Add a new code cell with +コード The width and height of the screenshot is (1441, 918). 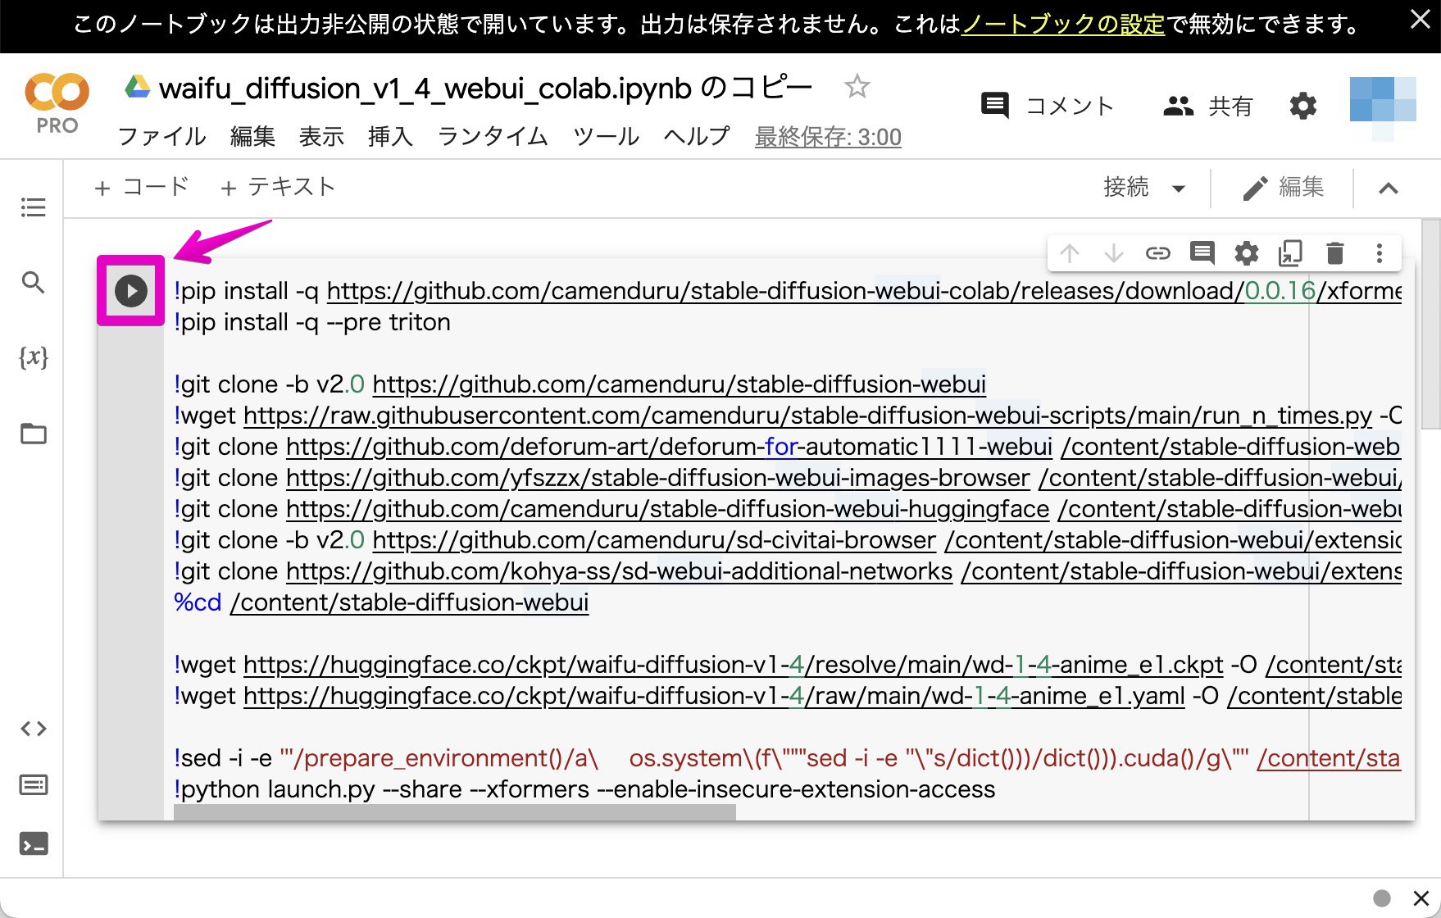pyautogui.click(x=141, y=188)
